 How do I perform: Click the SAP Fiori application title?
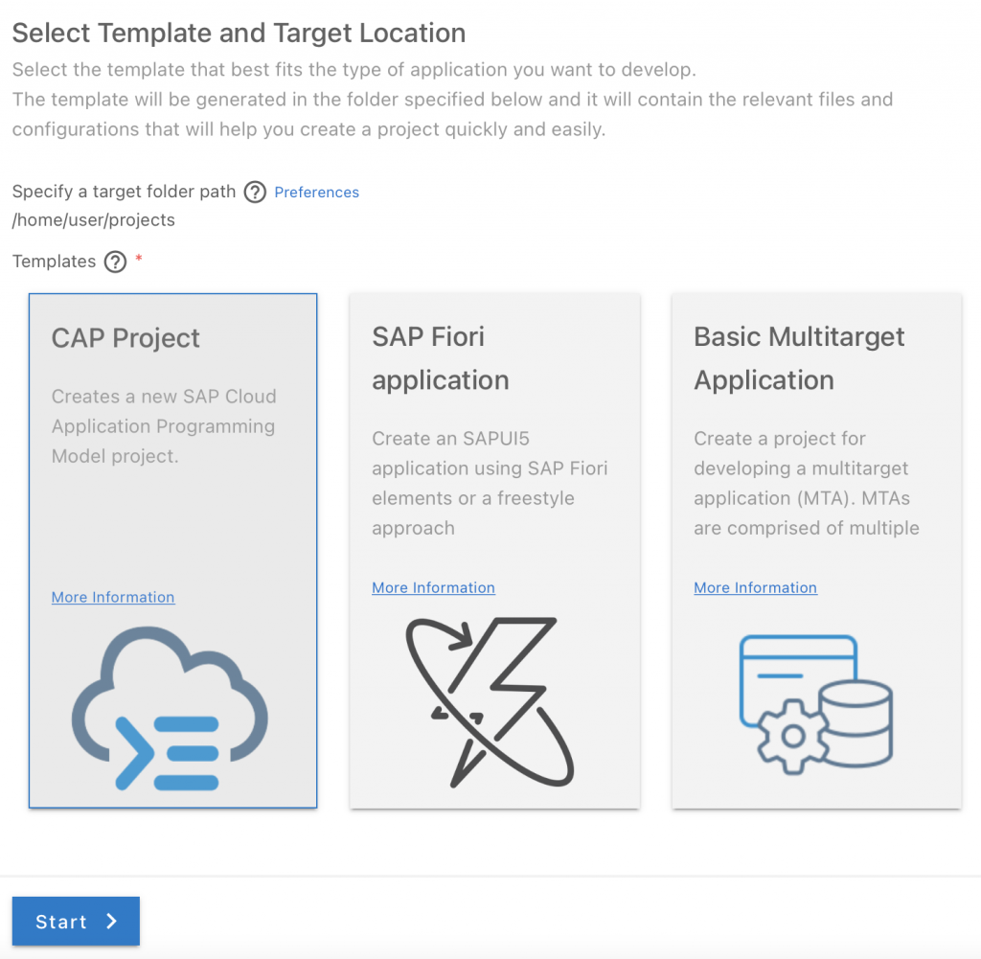click(x=441, y=358)
